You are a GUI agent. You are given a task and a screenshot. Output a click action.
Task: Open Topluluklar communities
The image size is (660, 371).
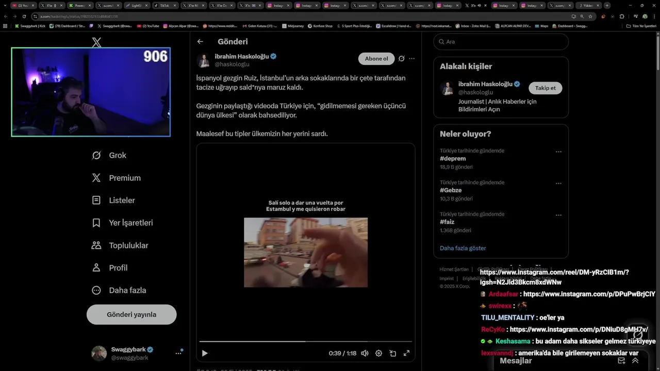pos(120,245)
